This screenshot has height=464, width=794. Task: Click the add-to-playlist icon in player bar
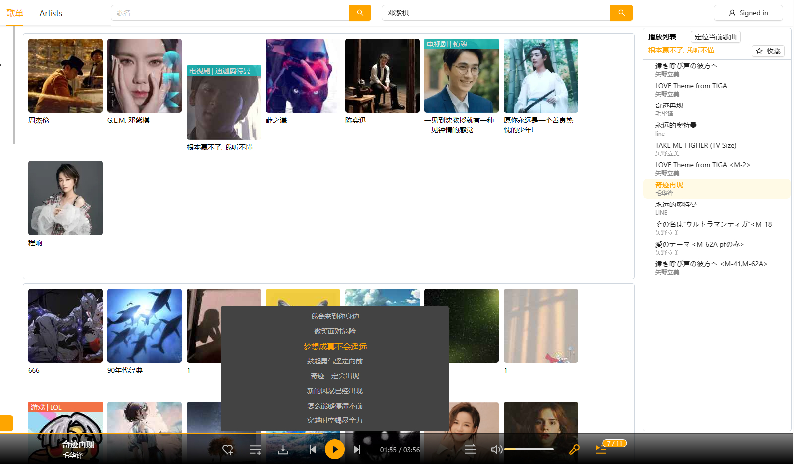pos(256,450)
